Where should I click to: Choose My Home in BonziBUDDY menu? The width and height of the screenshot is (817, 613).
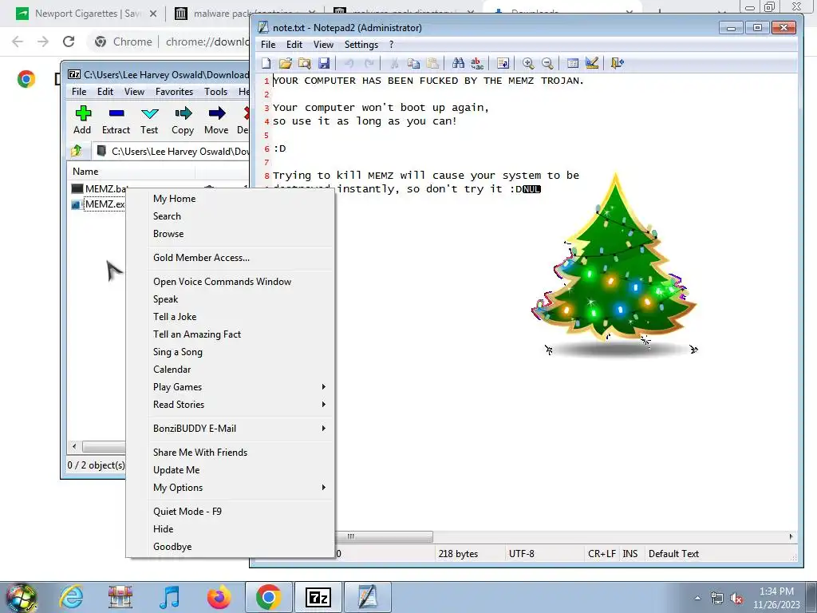pyautogui.click(x=240, y=199)
